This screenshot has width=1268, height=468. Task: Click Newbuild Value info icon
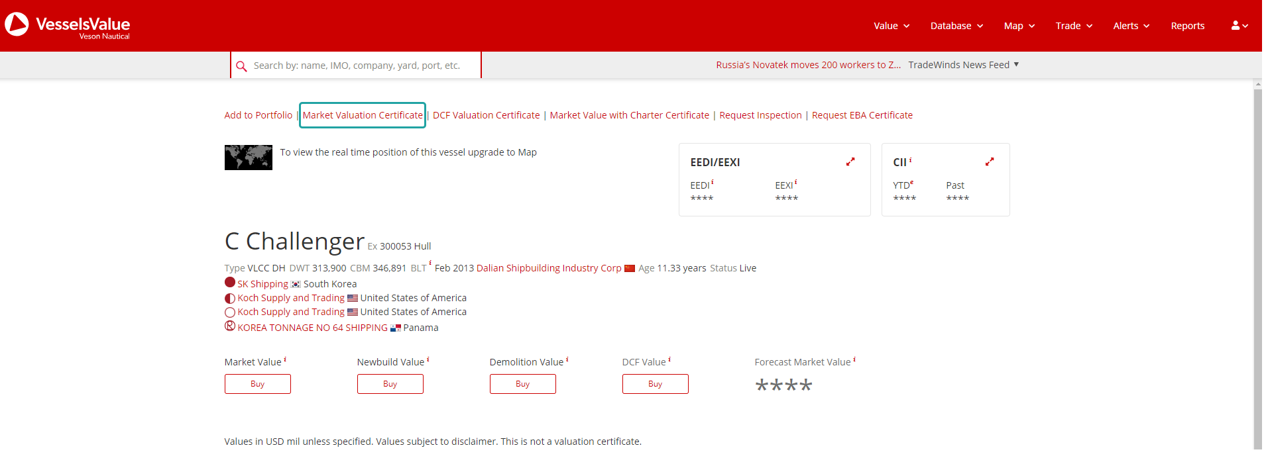428,359
